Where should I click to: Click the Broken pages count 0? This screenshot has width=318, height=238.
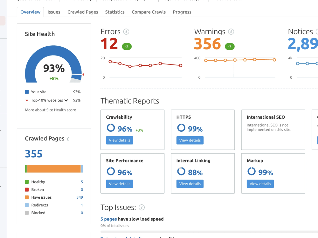(x=82, y=190)
